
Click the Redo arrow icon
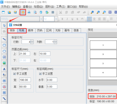point(84,12)
